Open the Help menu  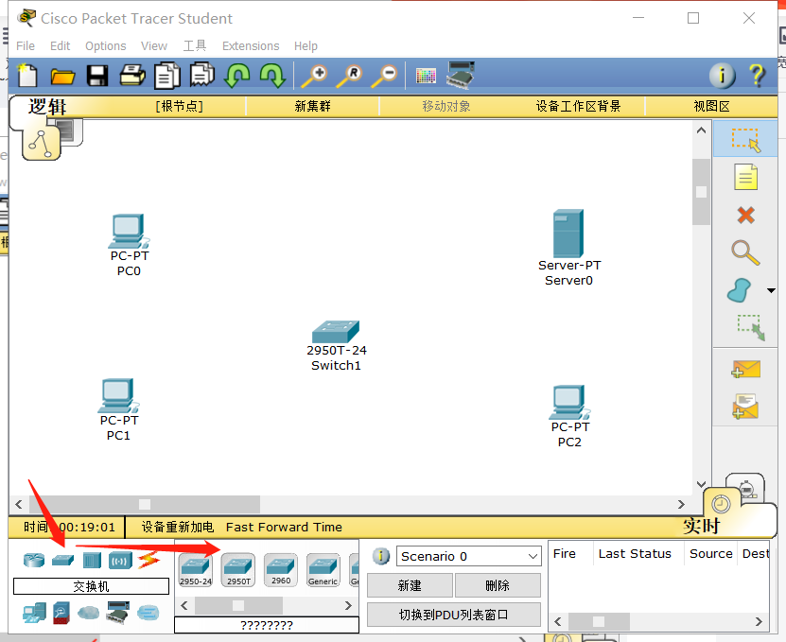306,46
